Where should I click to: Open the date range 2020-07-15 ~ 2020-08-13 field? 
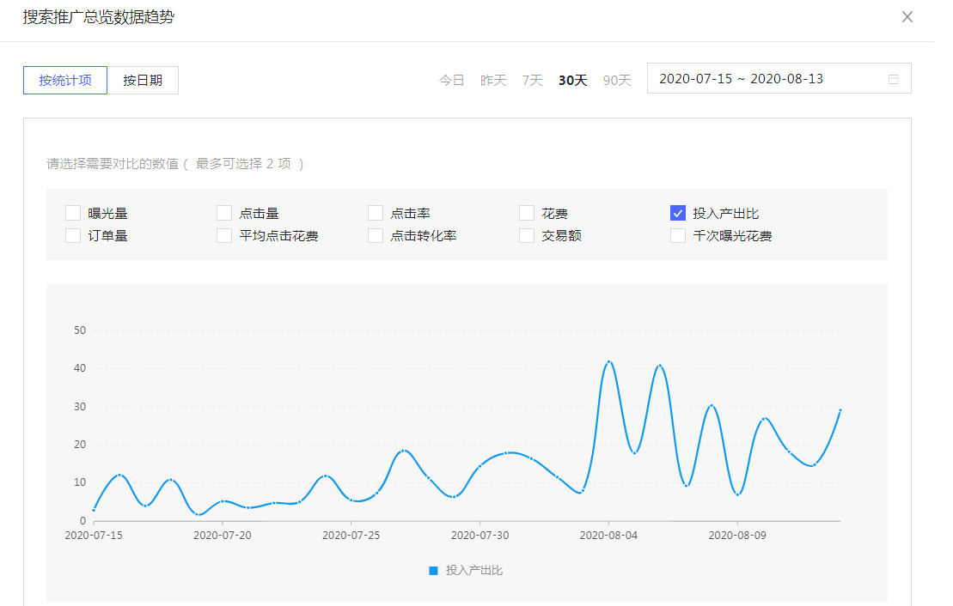click(779, 78)
